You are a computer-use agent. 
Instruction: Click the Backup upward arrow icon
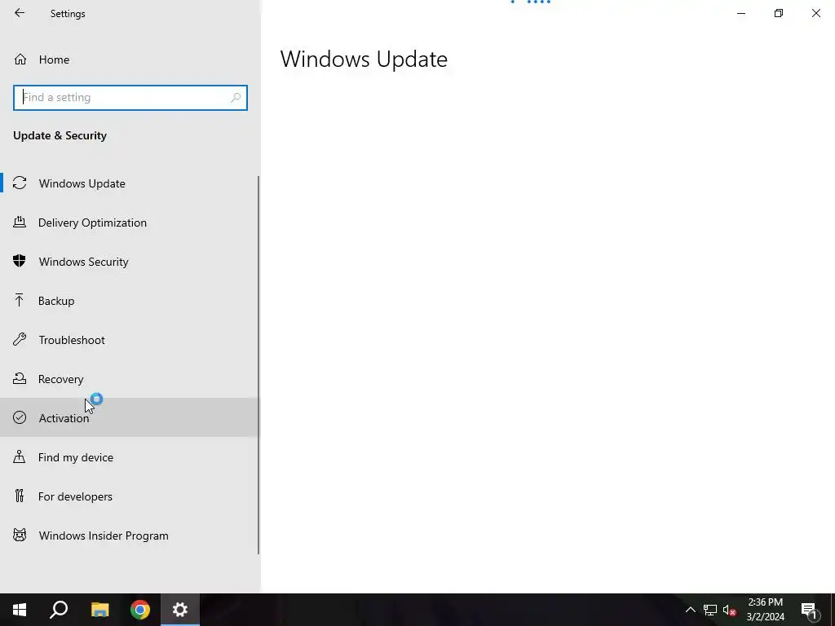tap(20, 300)
